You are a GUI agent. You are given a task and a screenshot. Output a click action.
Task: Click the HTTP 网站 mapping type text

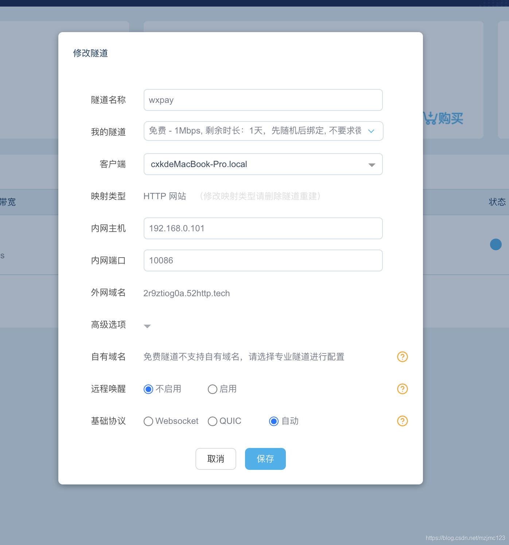(x=165, y=196)
